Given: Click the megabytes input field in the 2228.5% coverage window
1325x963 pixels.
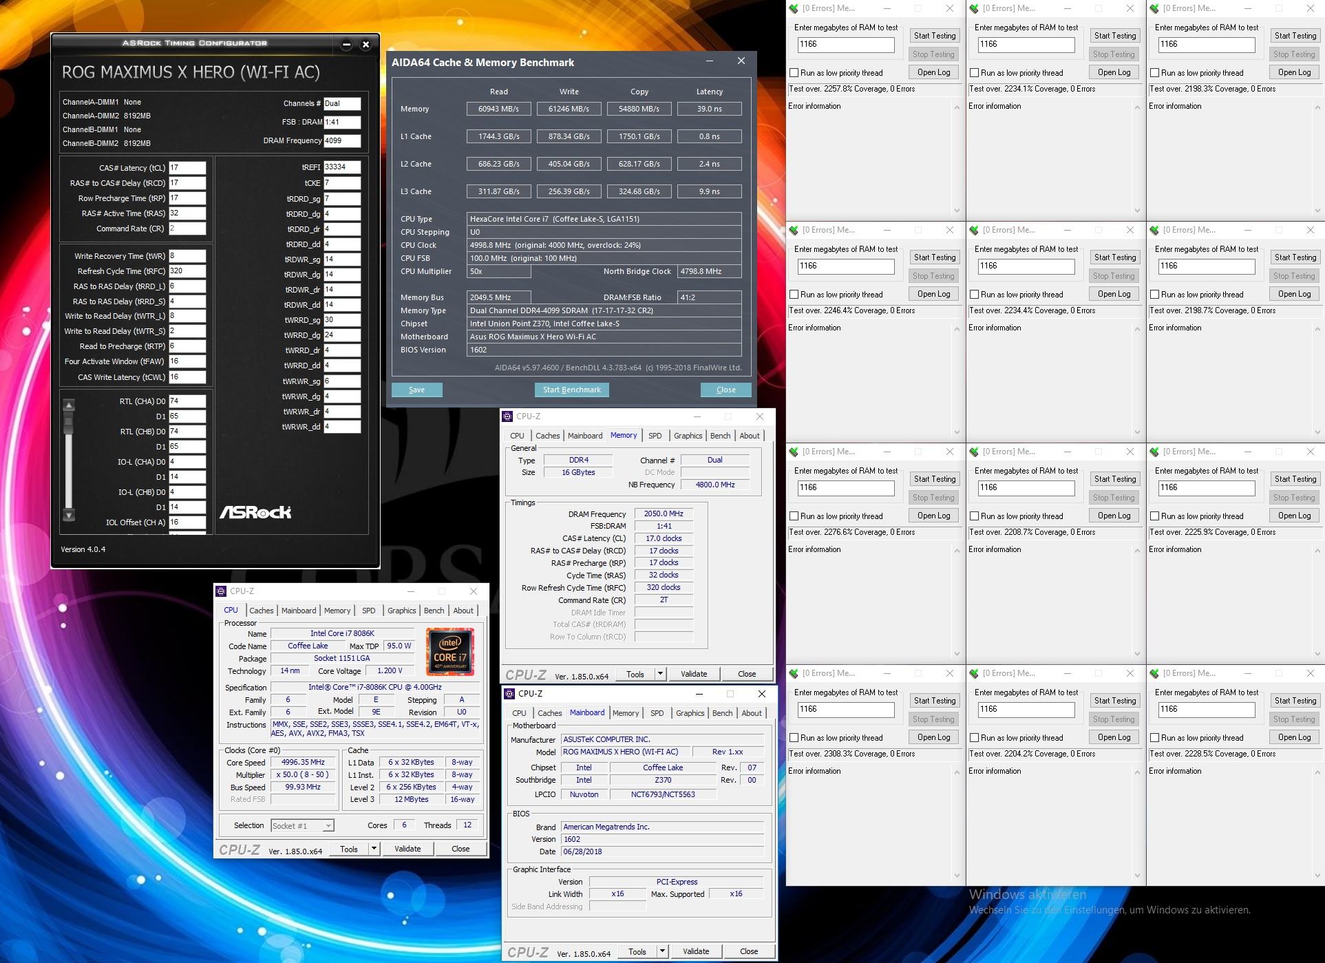Looking at the screenshot, I should (x=1207, y=709).
